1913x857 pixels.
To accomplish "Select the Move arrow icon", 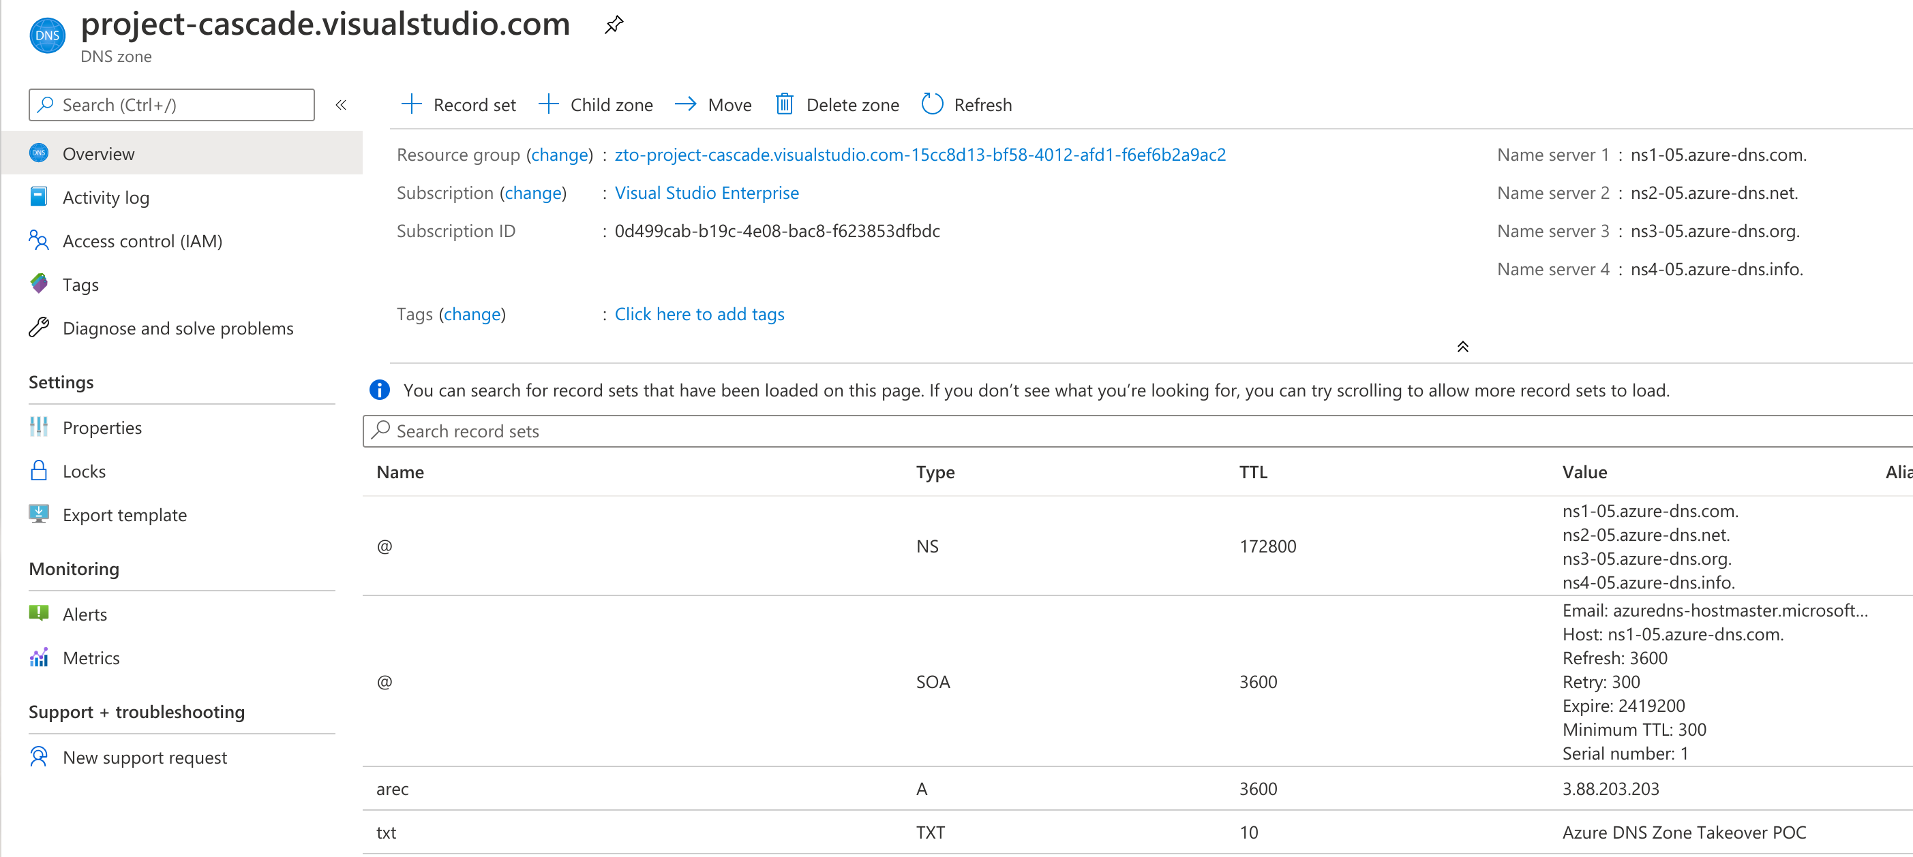I will (x=684, y=105).
